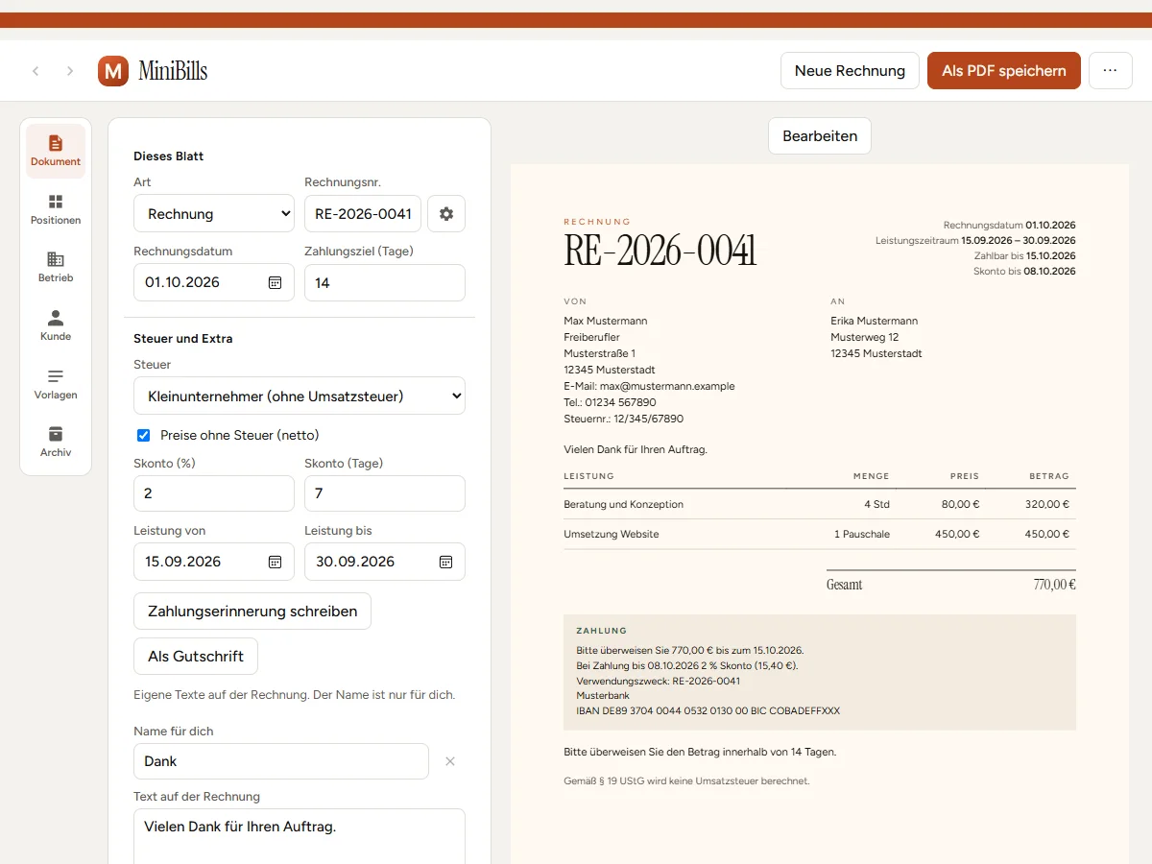The width and height of the screenshot is (1152, 864).
Task: Click the Leistungszeitraum line in preview
Action: click(x=975, y=240)
